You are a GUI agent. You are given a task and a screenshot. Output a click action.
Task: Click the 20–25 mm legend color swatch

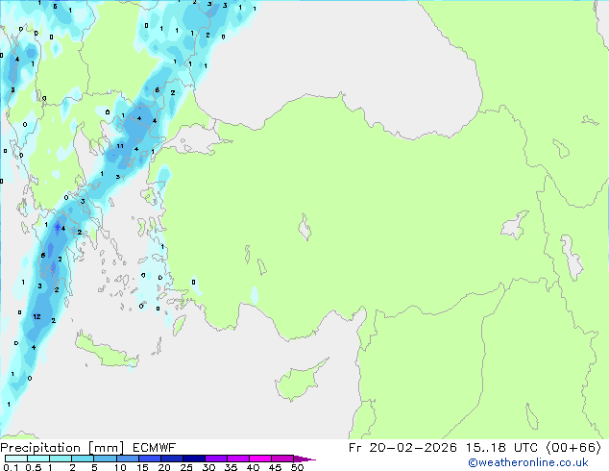171,459
